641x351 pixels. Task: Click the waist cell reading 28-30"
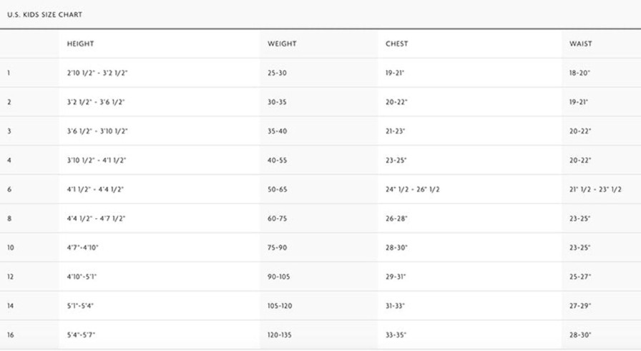[579, 335]
